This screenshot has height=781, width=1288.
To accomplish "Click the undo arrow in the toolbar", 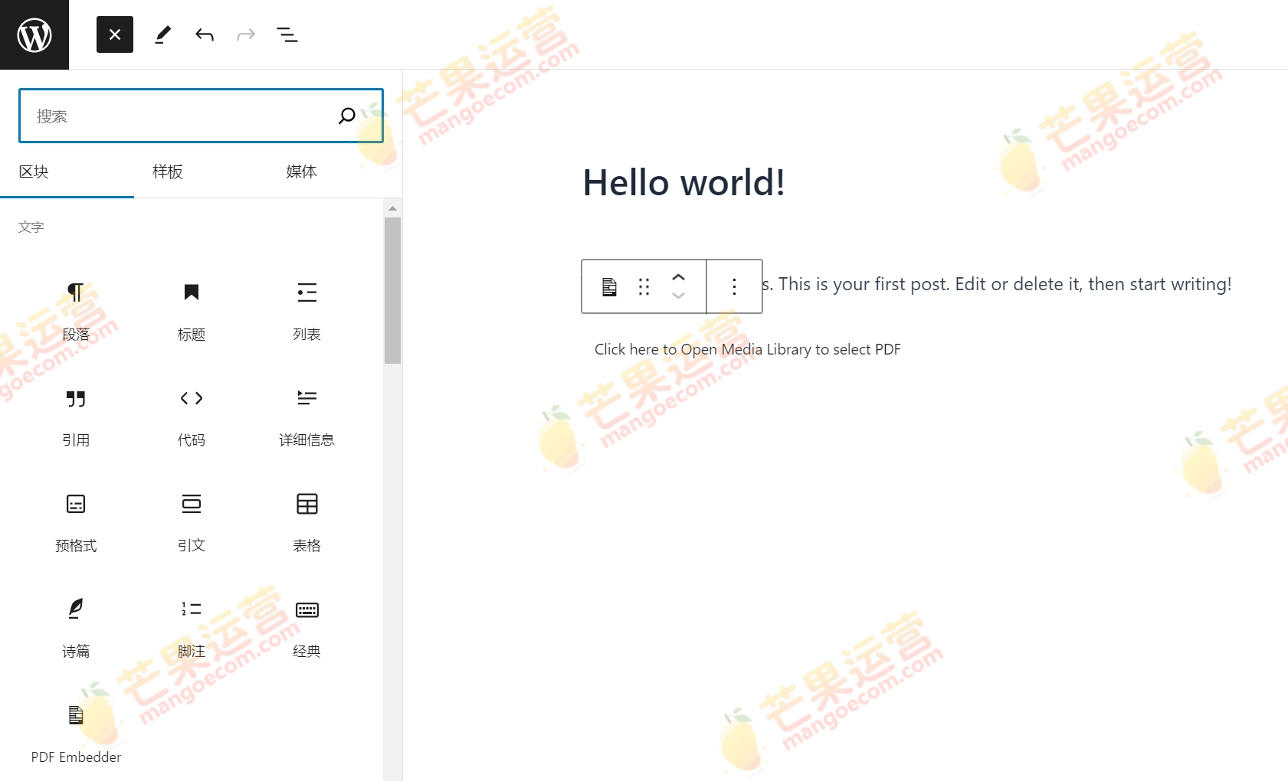I will tap(204, 34).
